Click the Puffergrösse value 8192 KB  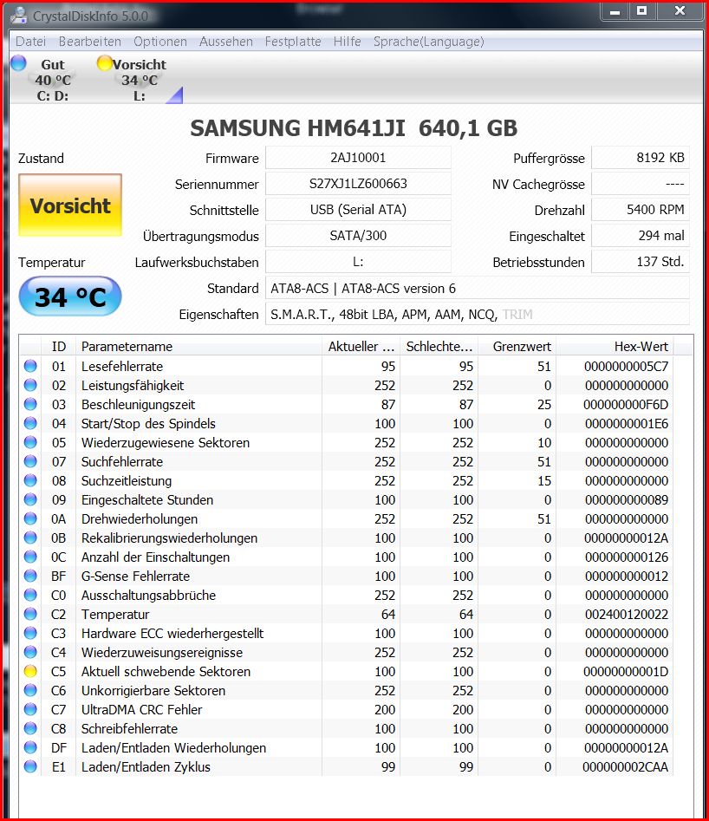(641, 158)
